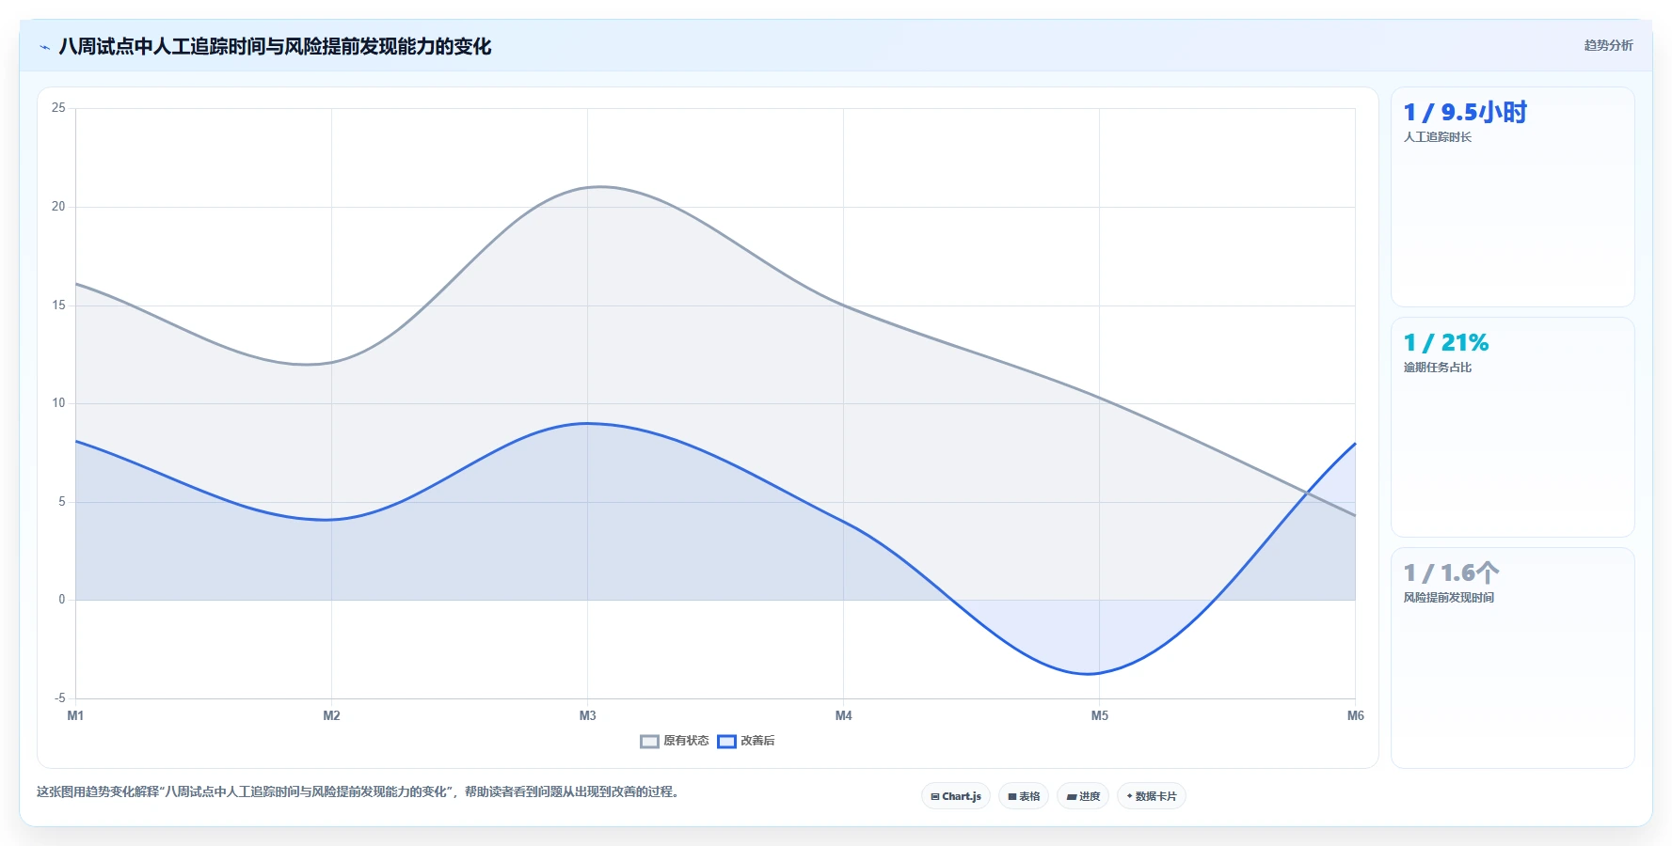Click the 15 y-axis tick label

(x=58, y=305)
